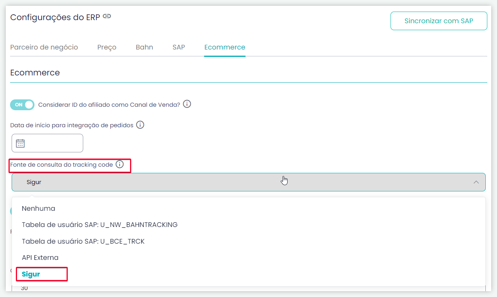This screenshot has height=297, width=497.
Task: Open the Preço tab
Action: point(107,47)
